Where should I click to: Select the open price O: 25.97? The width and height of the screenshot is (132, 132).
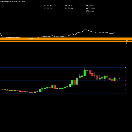click(x=48, y=6)
